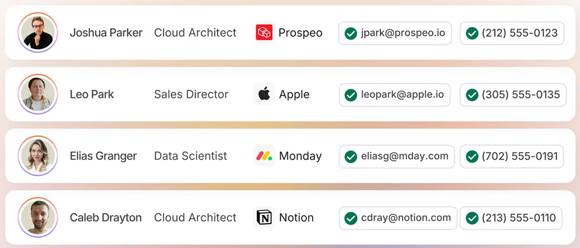Click the Notion logo icon

click(x=264, y=218)
